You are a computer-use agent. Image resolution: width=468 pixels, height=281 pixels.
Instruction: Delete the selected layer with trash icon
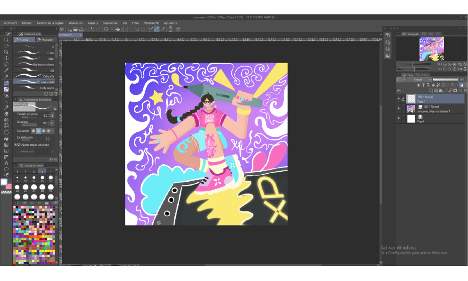(465, 90)
